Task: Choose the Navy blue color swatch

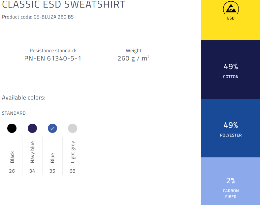Action: (x=32, y=128)
